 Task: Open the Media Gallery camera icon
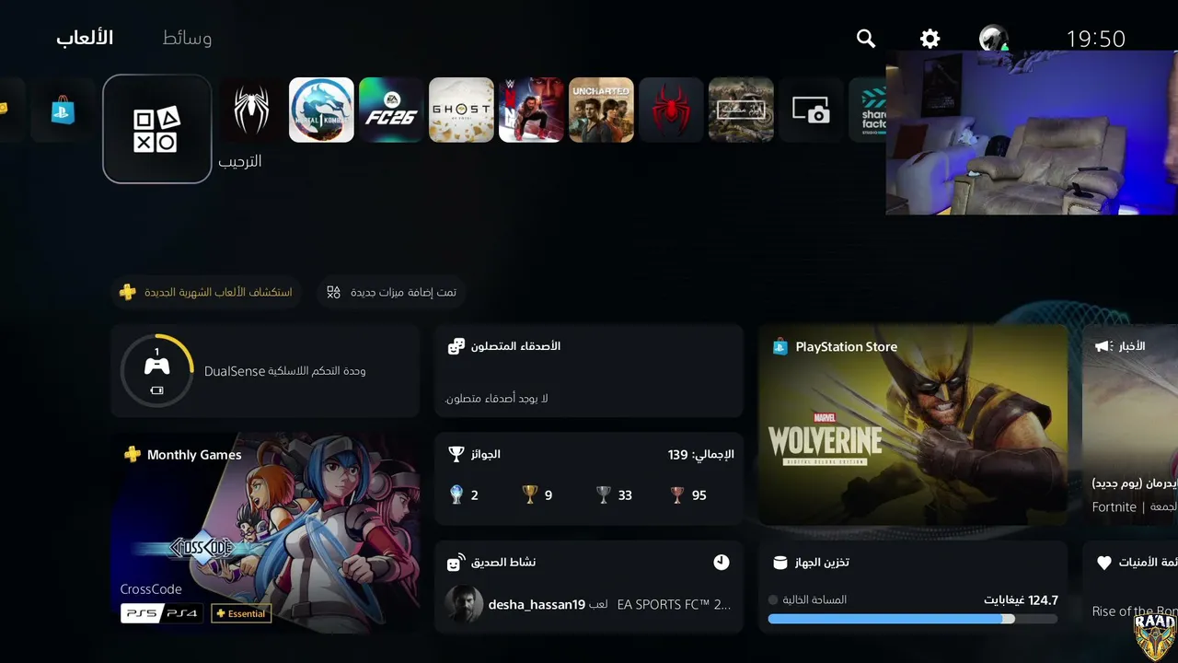coord(811,110)
